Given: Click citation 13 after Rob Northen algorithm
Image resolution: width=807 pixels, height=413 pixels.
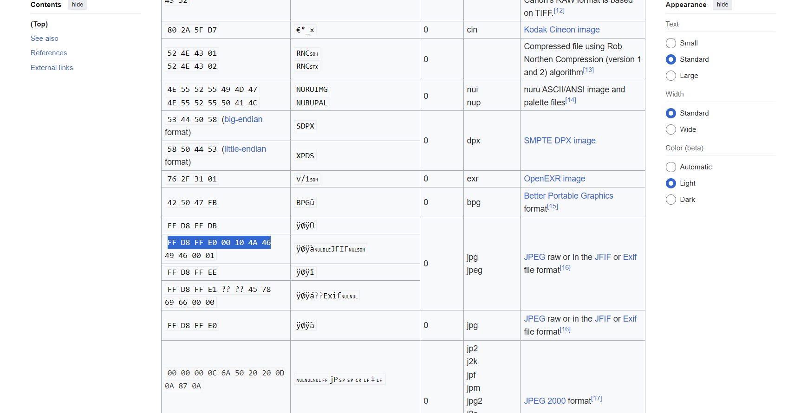Looking at the screenshot, I should pyautogui.click(x=588, y=70).
